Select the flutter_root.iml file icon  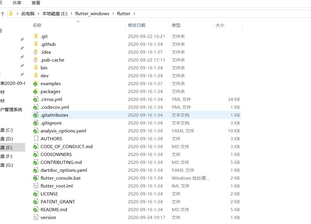click(36, 186)
